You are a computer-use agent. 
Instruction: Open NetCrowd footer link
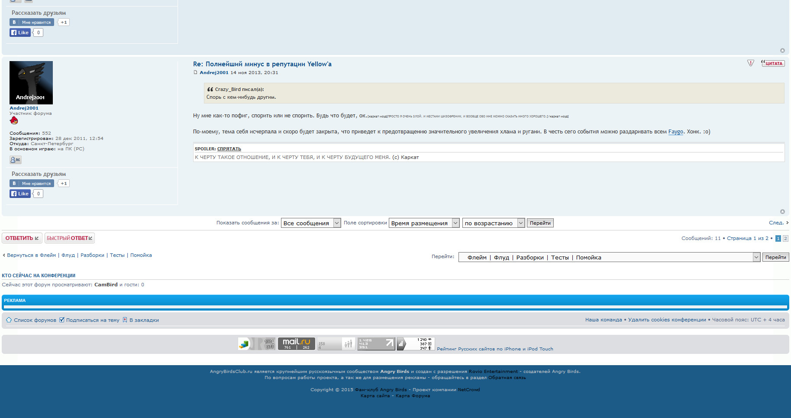point(469,389)
